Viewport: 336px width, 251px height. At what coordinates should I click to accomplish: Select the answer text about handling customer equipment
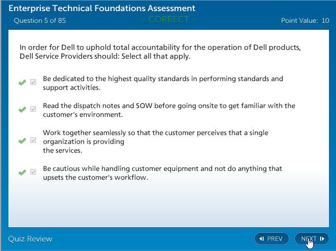[162, 173]
